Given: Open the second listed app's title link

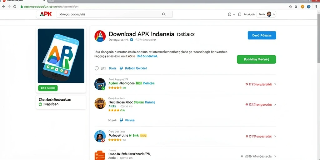Looking at the screenshot, I should [x=132, y=102].
